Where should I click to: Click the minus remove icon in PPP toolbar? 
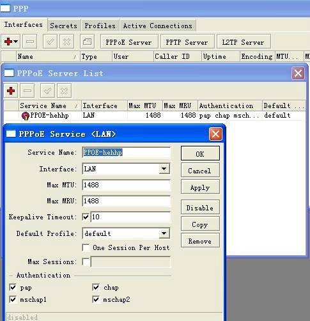tap(30, 42)
